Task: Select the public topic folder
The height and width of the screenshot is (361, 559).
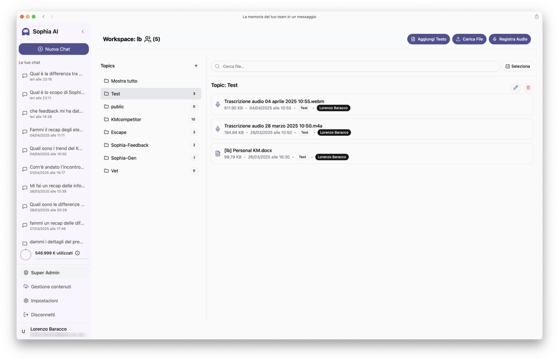Action: 151,106
